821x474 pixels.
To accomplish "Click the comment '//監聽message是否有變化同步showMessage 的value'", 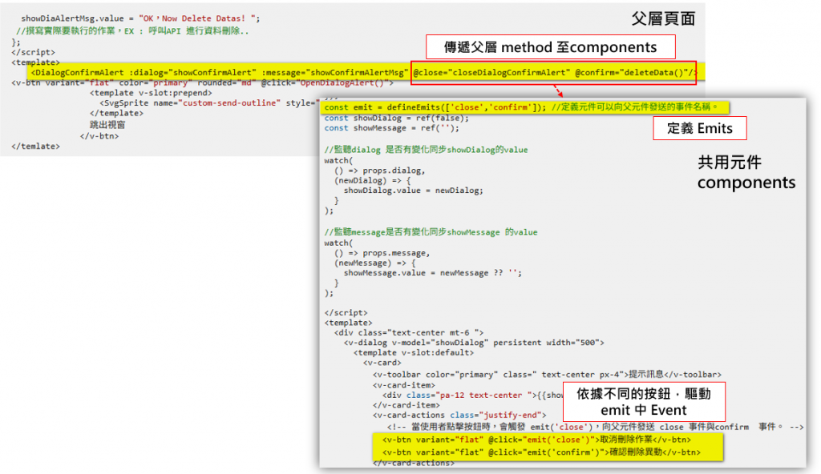I will [431, 232].
